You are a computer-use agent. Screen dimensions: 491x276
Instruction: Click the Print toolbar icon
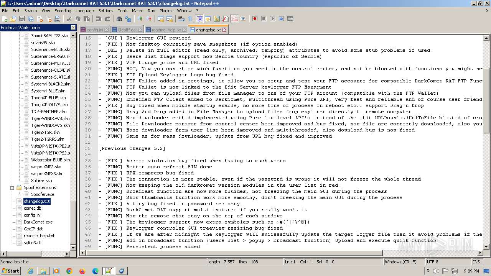click(x=57, y=19)
